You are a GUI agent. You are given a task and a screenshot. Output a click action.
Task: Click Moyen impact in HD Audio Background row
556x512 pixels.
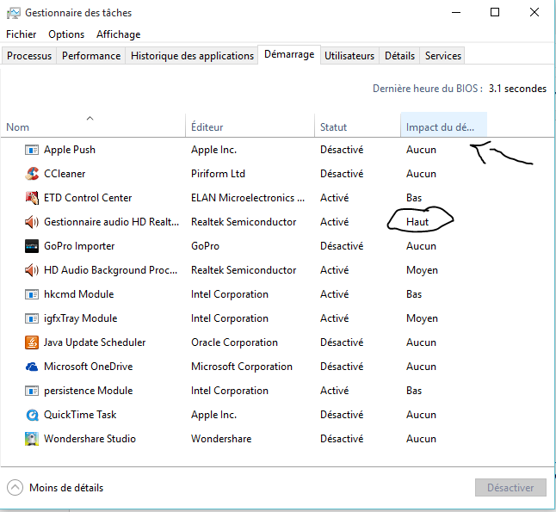point(422,270)
